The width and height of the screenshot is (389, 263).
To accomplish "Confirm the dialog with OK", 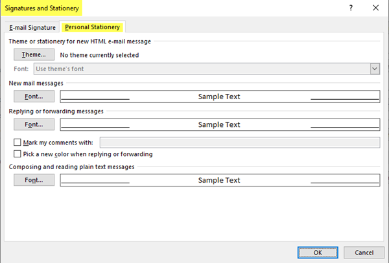I will click(x=317, y=252).
